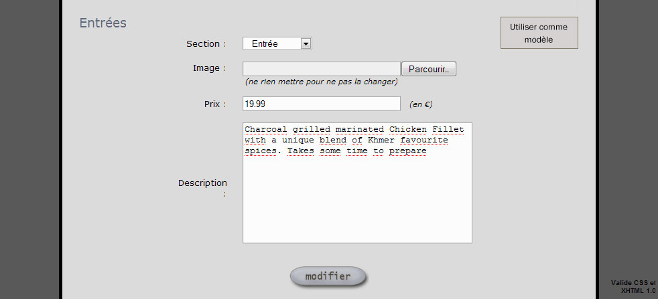Screen dimensions: 658x299
Task: Click the Image label
Action: pyautogui.click(x=206, y=68)
